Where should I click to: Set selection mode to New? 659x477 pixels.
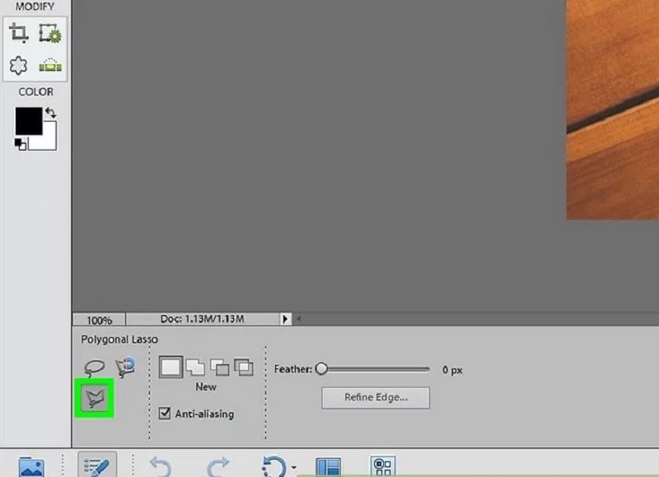pyautogui.click(x=171, y=368)
